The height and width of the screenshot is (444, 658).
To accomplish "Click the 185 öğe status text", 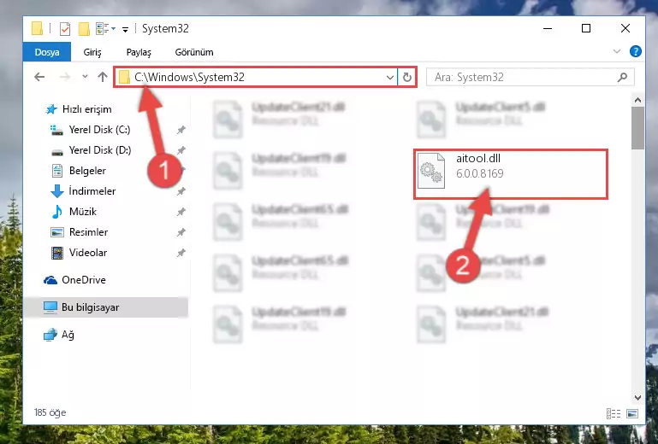I will 50,412.
